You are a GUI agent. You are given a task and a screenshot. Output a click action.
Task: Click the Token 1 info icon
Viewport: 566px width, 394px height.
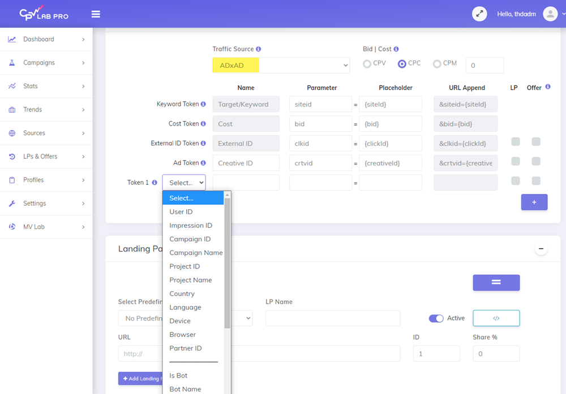click(155, 183)
